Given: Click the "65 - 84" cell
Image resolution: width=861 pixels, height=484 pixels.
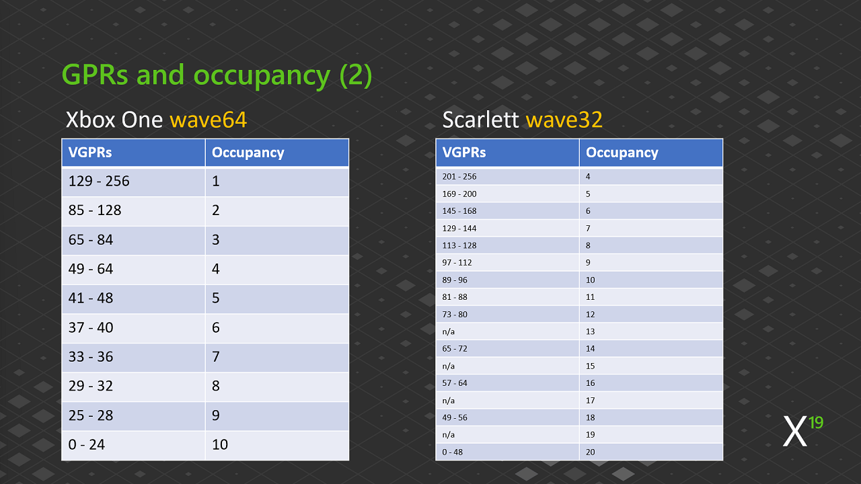Looking at the screenshot, I should click(x=133, y=240).
